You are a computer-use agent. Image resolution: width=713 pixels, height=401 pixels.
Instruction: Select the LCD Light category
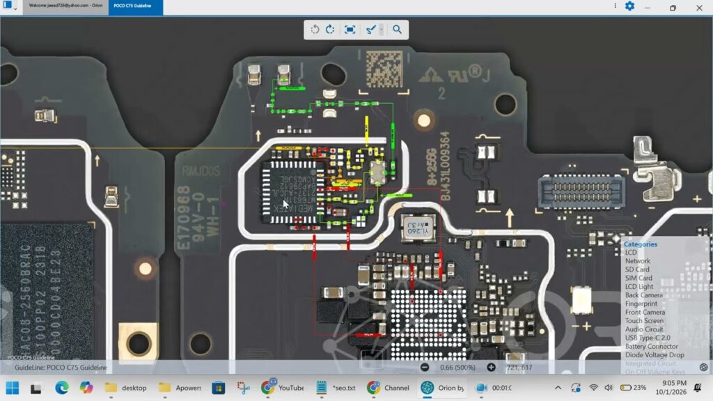click(639, 286)
